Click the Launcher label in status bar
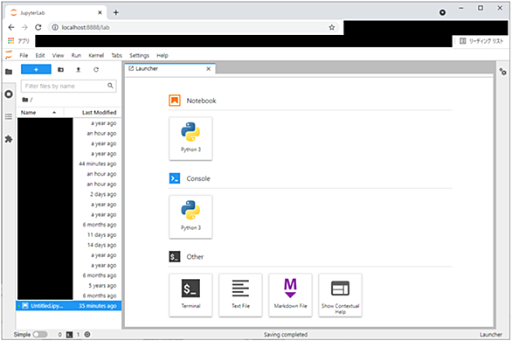512x341 pixels. [491, 335]
